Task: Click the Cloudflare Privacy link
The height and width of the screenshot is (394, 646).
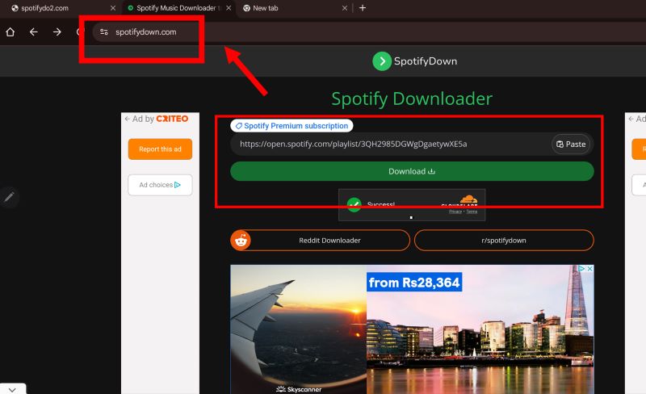Action: click(x=455, y=212)
